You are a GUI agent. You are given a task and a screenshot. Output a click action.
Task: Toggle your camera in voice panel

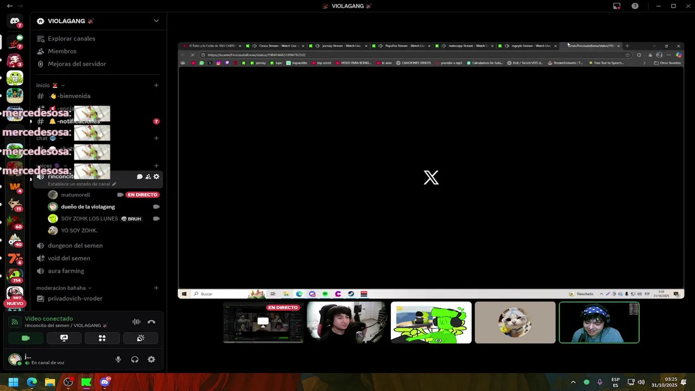tap(26, 338)
